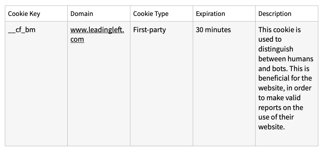Image resolution: width=325 pixels, height=152 pixels.
Task: Select the Cookie Type column header
Action: coord(151,14)
